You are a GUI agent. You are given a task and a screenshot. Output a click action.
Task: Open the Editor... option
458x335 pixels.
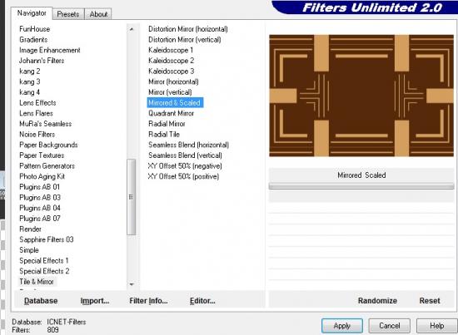(x=202, y=301)
